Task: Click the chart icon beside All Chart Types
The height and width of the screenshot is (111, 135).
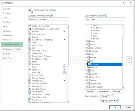Action: tap(30, 29)
